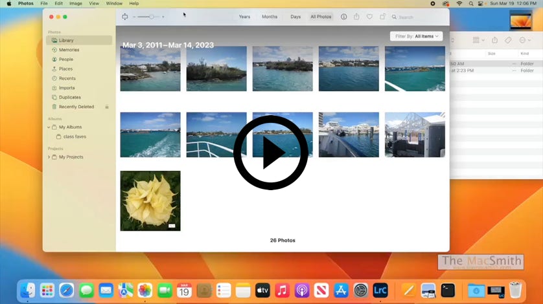Launch Lightroom Classic from the Dock
Screen dimensions: 543x304
(x=380, y=290)
